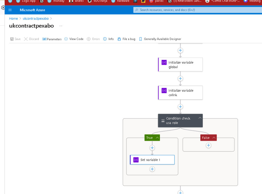
Task: Click the settings gear at left edge
Action: coord(3,8)
